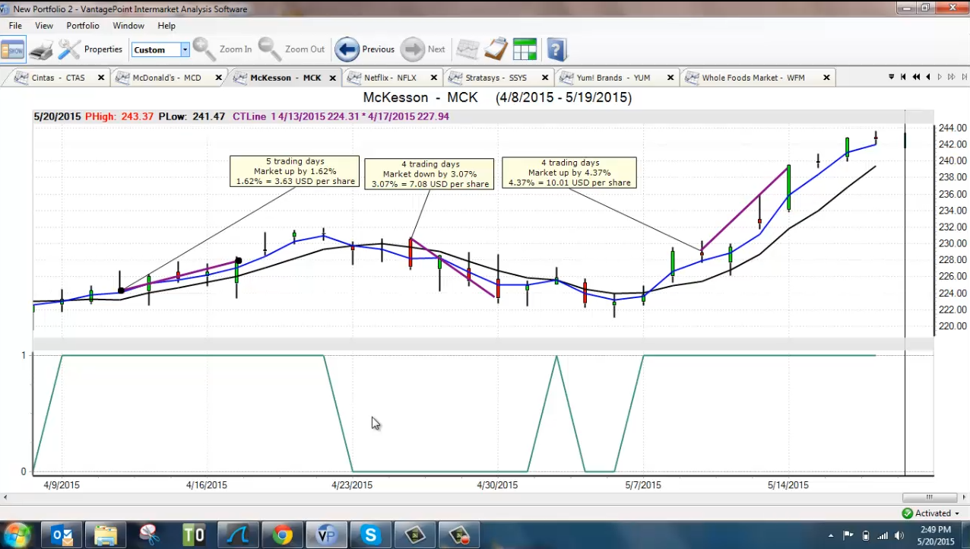Open the VantagePoint VP taskbar icon

pyautogui.click(x=327, y=535)
